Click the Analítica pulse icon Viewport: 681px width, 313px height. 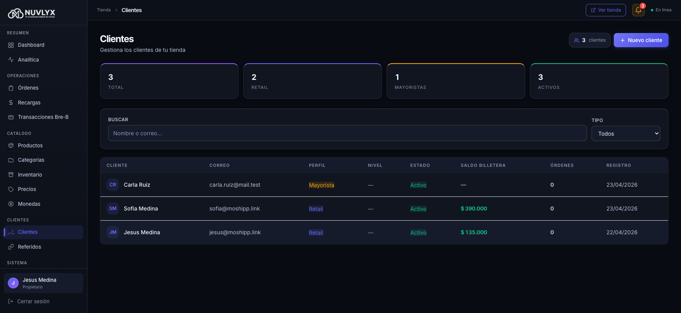coord(11,60)
